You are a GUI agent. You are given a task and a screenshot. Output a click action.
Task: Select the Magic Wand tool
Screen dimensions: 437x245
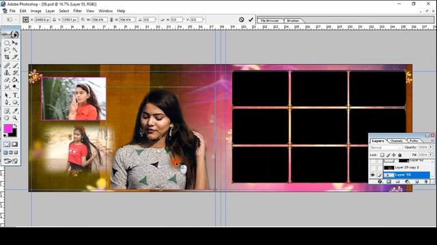(15, 50)
